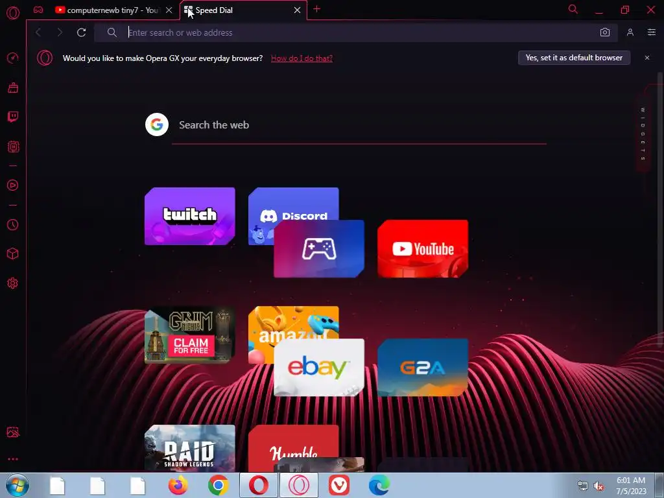Open GX Cleaner sidebar icon
The height and width of the screenshot is (498, 664).
coord(13,88)
